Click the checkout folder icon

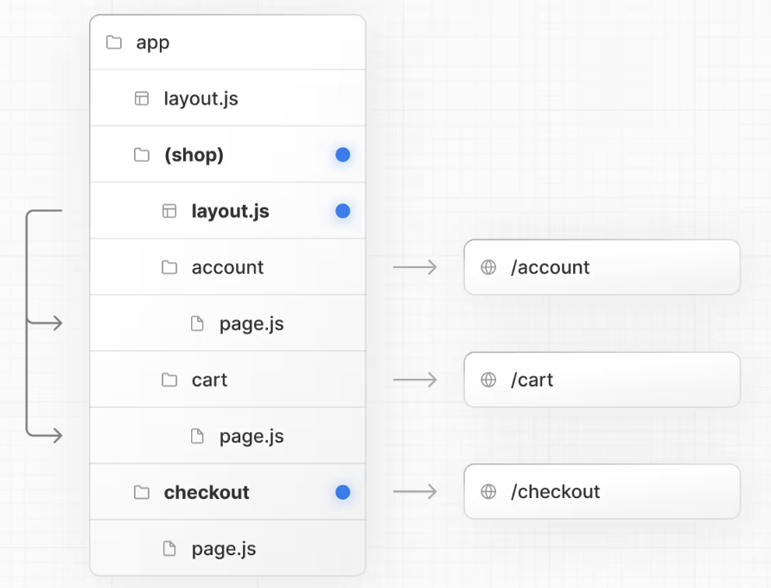click(142, 492)
